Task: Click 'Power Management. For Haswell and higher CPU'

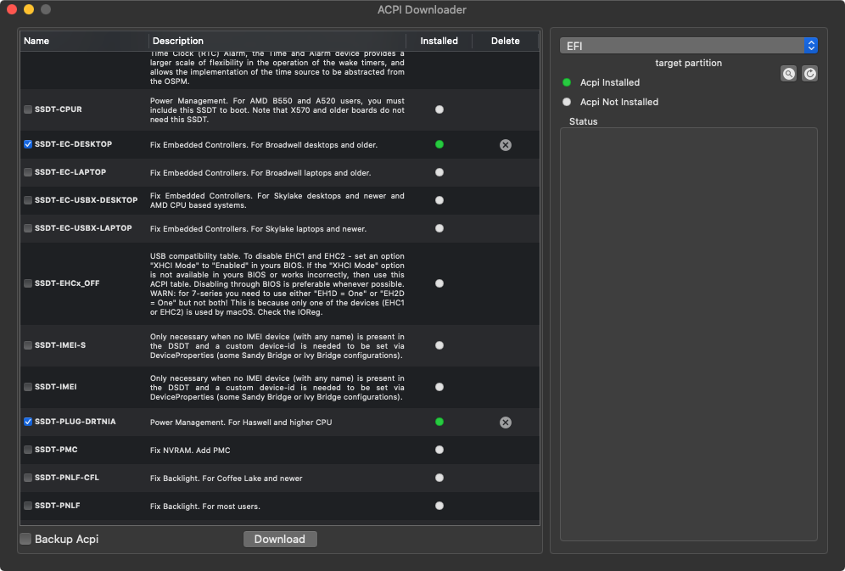Action: coord(241,423)
